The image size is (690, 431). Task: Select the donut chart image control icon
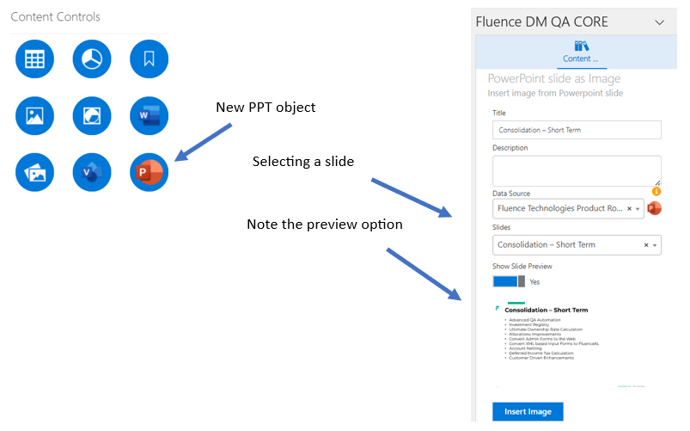pyautogui.click(x=92, y=116)
